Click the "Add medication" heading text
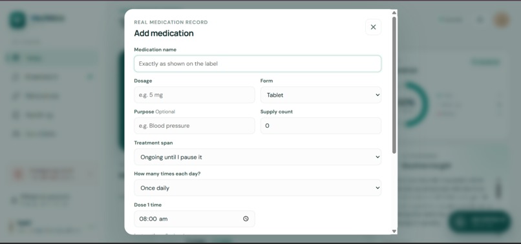 click(x=164, y=33)
